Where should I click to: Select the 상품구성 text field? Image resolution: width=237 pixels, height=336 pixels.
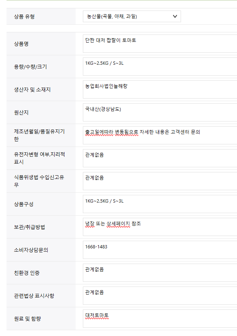point(160,204)
